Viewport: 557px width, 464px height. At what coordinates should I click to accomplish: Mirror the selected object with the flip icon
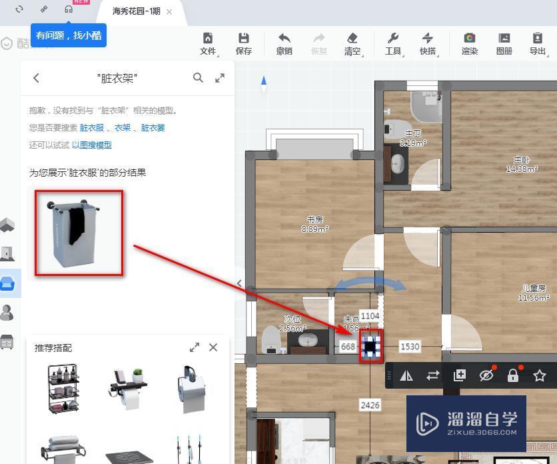coord(406,375)
